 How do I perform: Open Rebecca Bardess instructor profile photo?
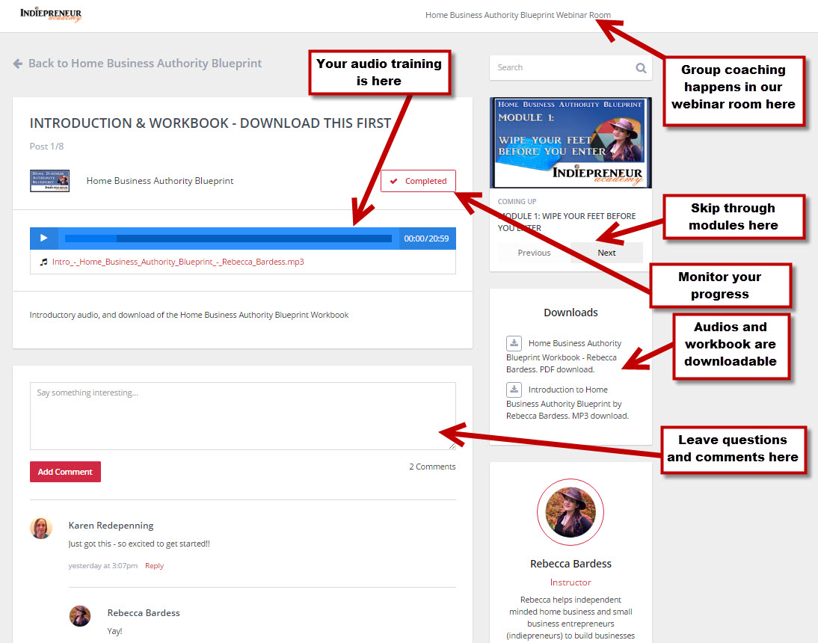571,512
